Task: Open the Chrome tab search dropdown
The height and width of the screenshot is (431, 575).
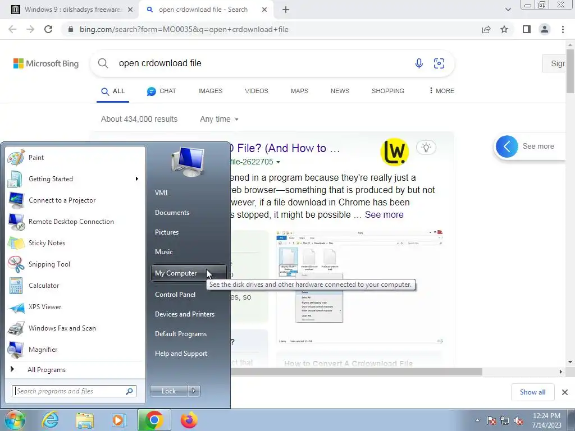Action: (x=508, y=10)
